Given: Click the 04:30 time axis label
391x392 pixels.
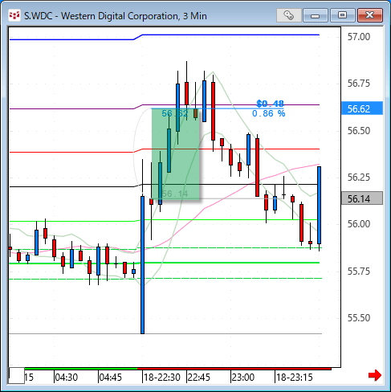Looking at the screenshot, I should click(67, 378).
